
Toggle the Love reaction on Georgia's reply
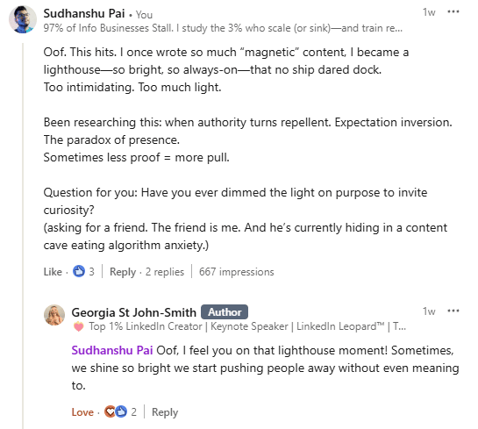coord(82,412)
